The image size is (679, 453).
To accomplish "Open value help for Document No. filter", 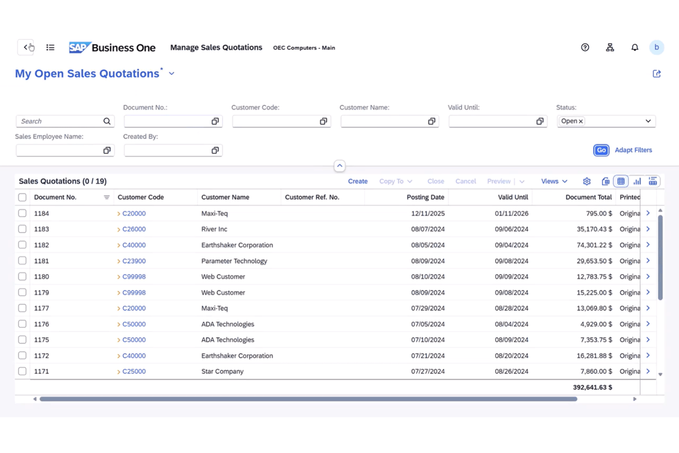I will [215, 121].
